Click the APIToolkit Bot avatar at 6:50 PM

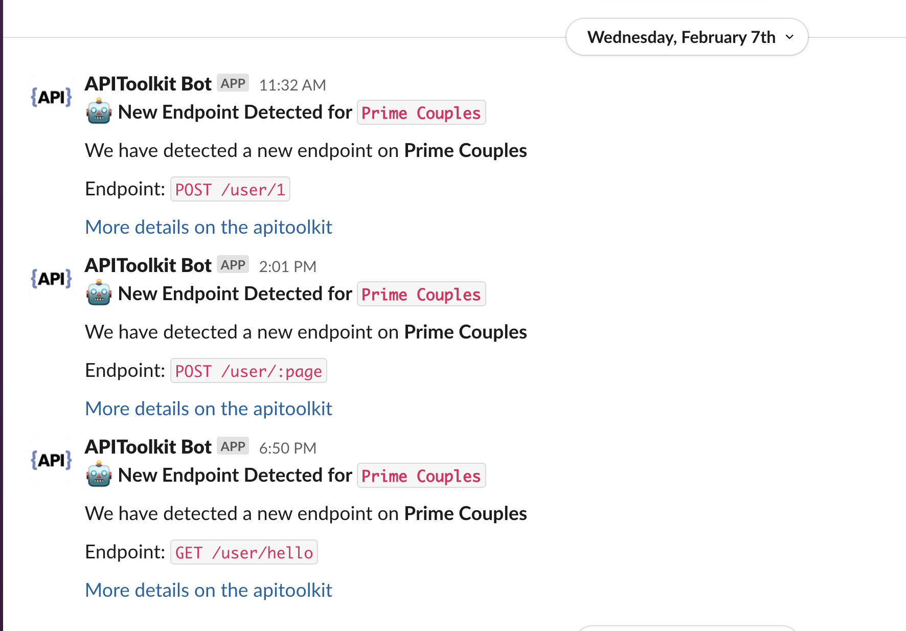tap(52, 460)
